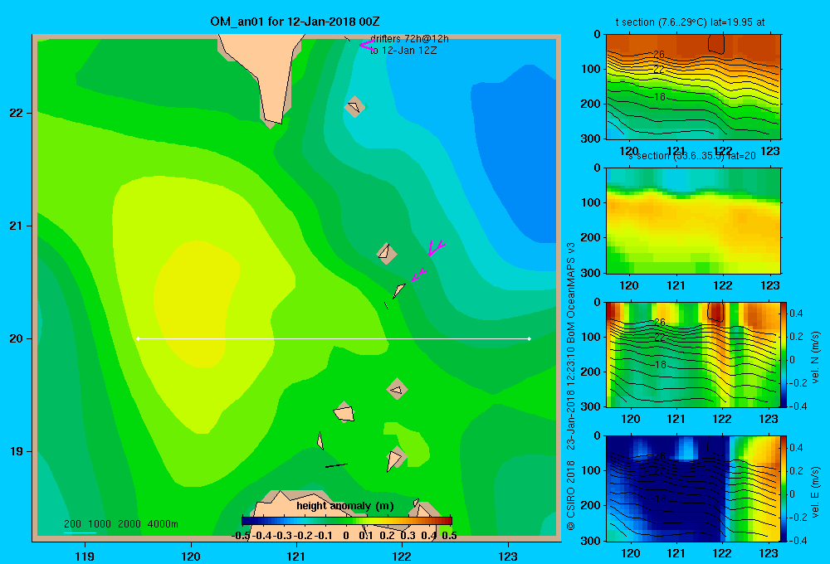Click the "vel. E (m/s)" axis label

tap(815, 492)
